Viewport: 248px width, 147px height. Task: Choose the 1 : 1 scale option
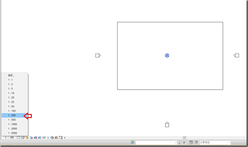click(x=15, y=80)
